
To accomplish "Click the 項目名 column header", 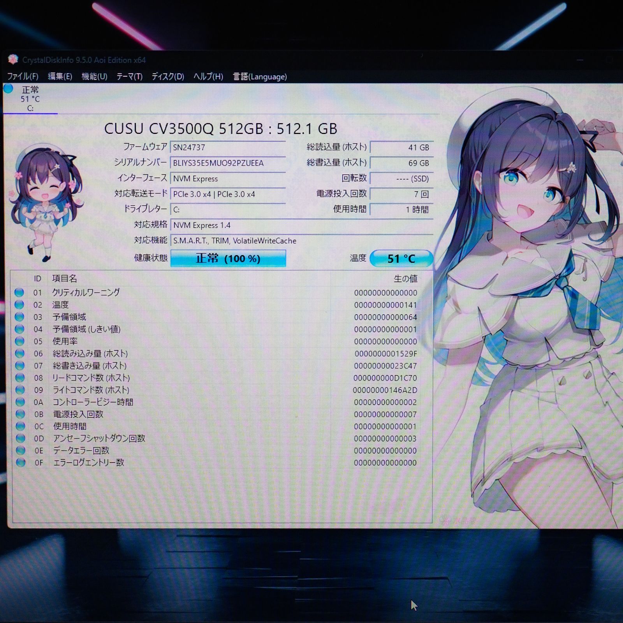I will (65, 278).
